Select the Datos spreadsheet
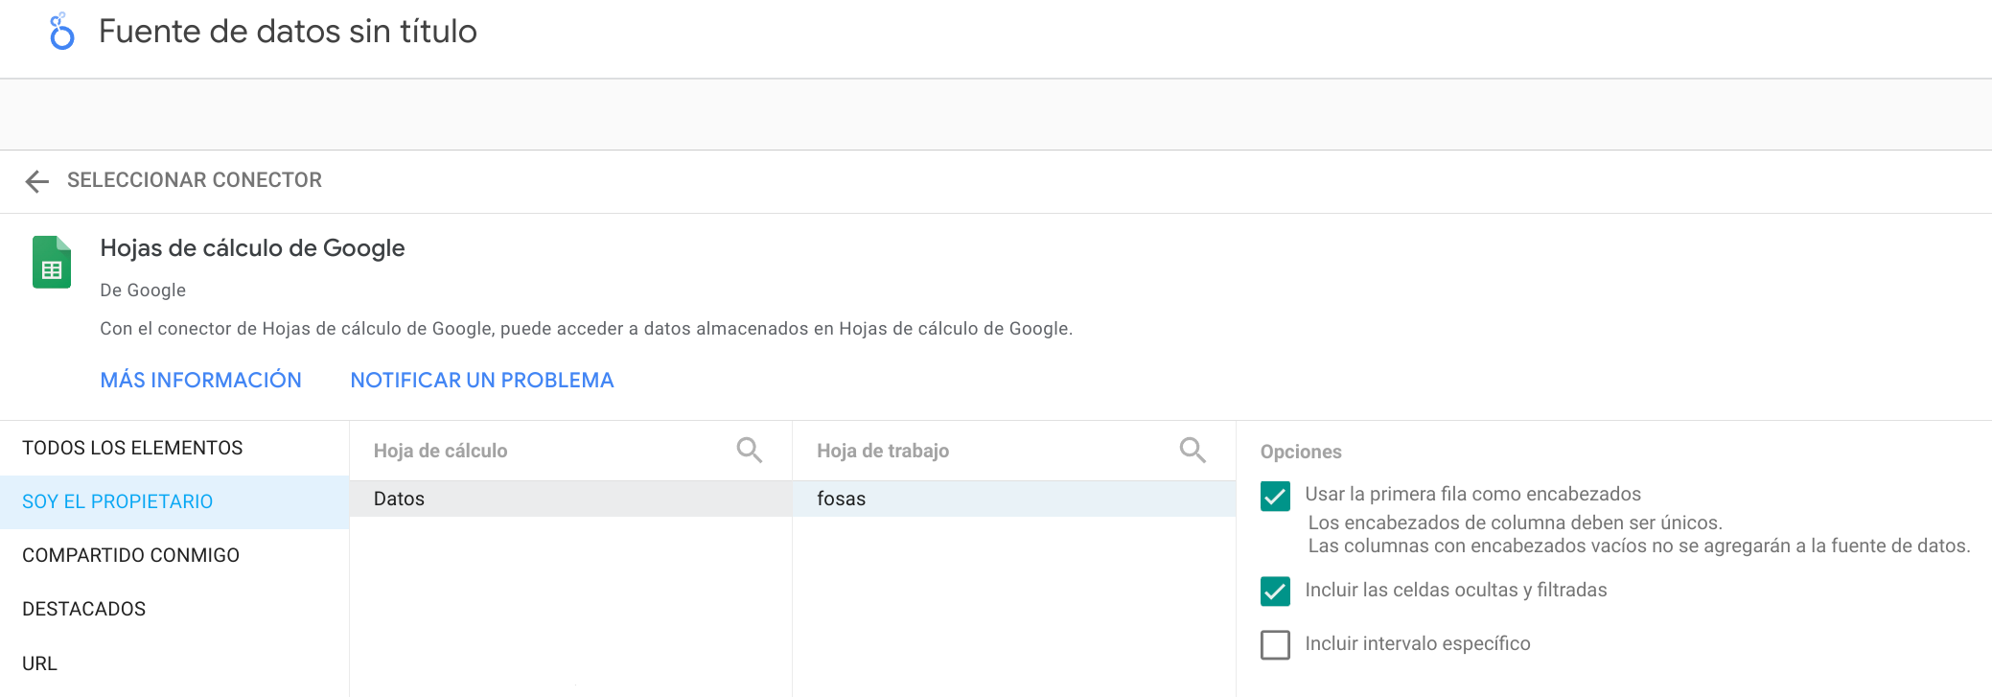Image resolution: width=1992 pixels, height=697 pixels. coord(570,499)
